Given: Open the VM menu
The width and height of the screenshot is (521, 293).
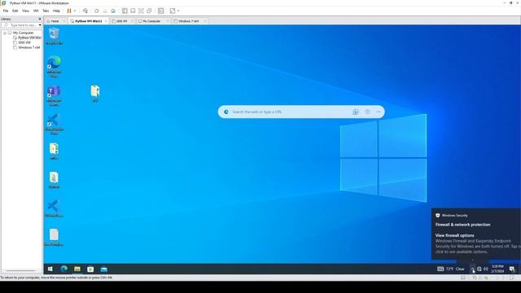Looking at the screenshot, I should [36, 11].
